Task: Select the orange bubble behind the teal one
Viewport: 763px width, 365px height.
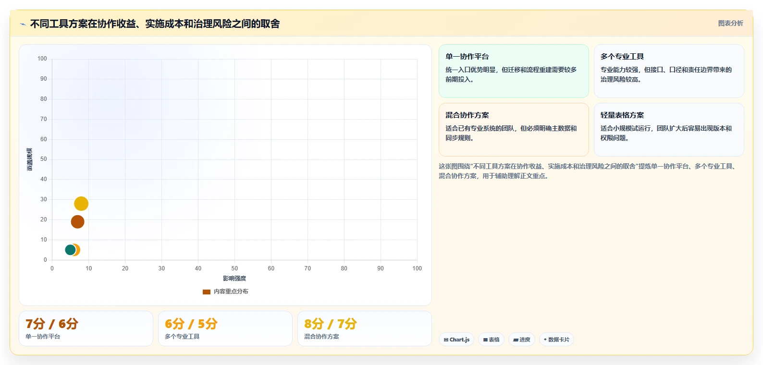Action: [x=77, y=250]
